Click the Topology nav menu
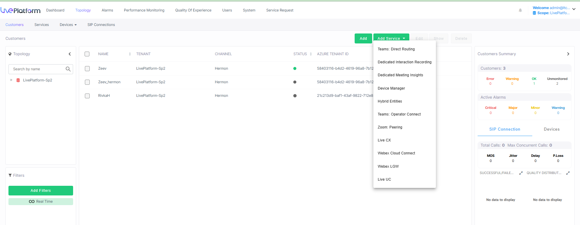The width and height of the screenshot is (580, 225). point(83,10)
